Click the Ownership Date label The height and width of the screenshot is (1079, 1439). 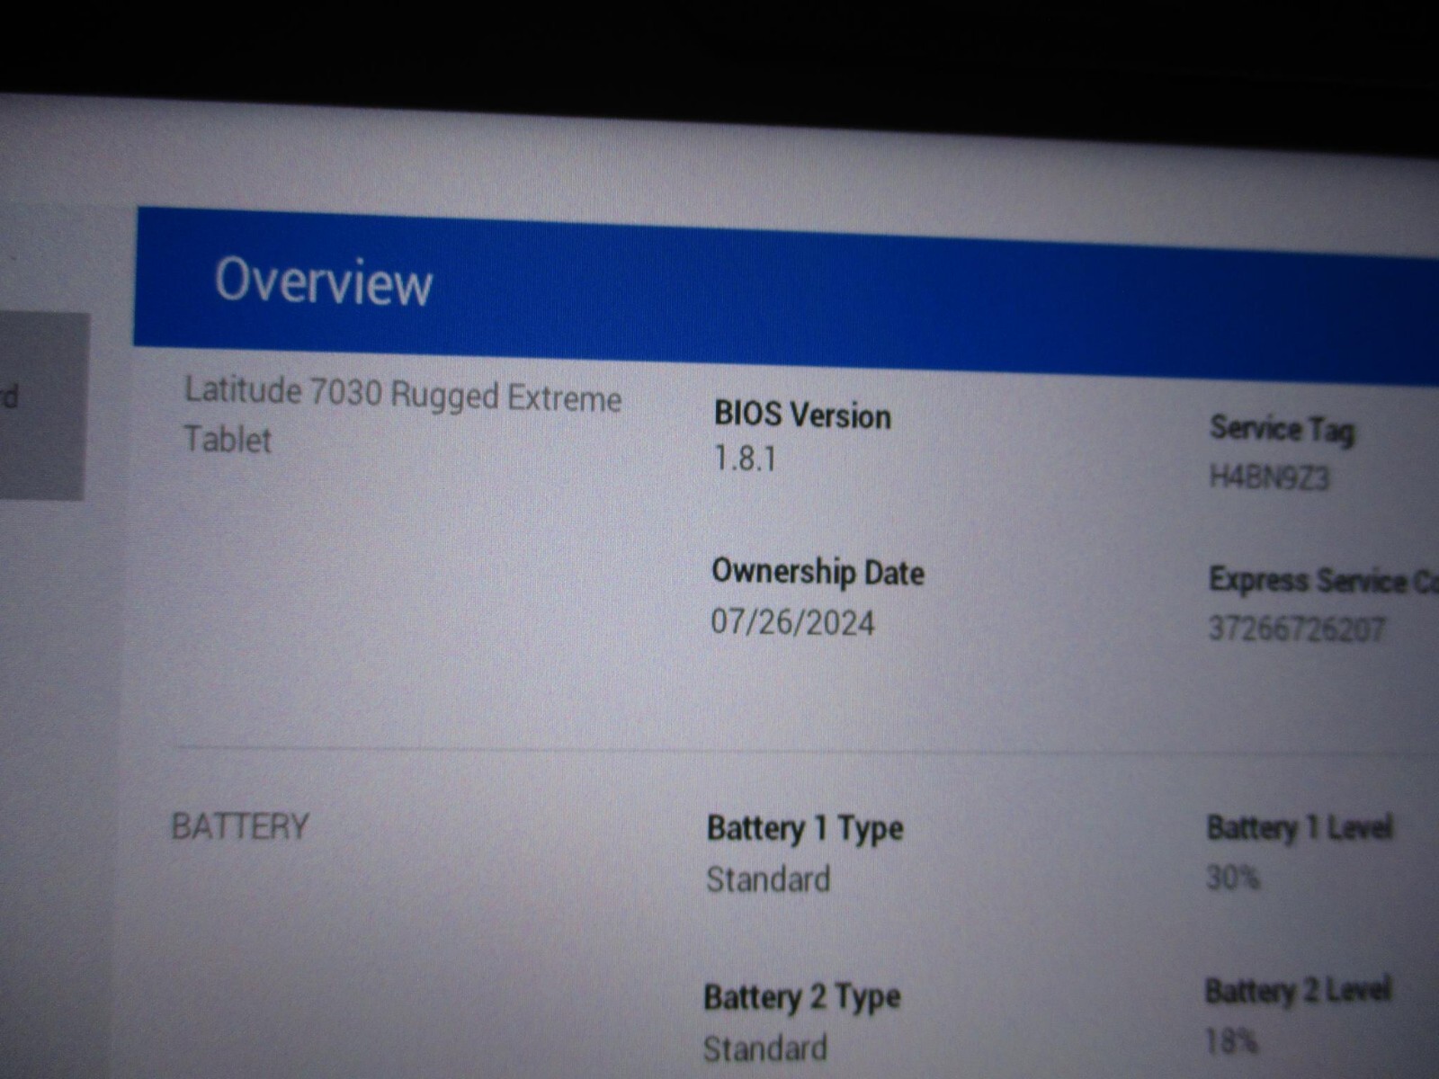pyautogui.click(x=818, y=572)
